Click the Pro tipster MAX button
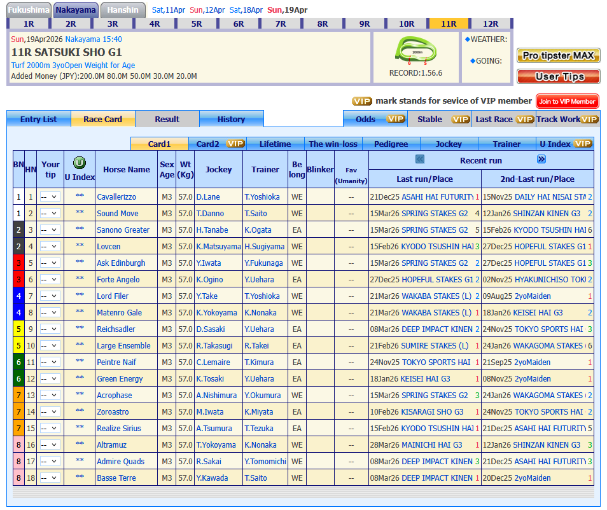 coord(558,55)
